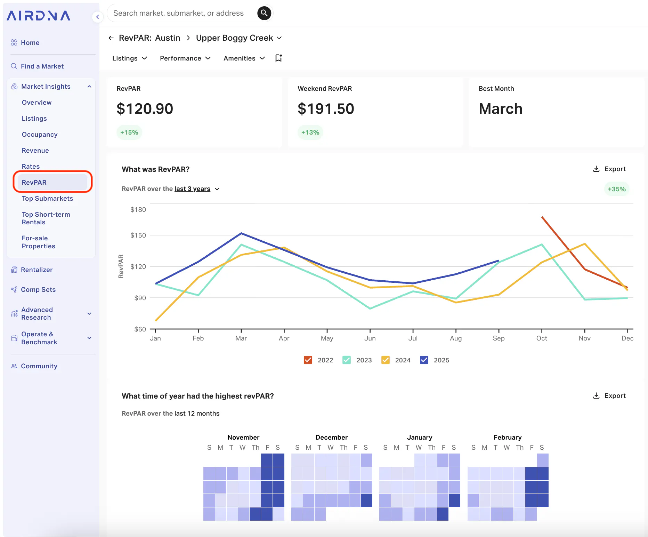Toggle the 2023 series checkbox
This screenshot has height=537, width=648.
pos(347,360)
